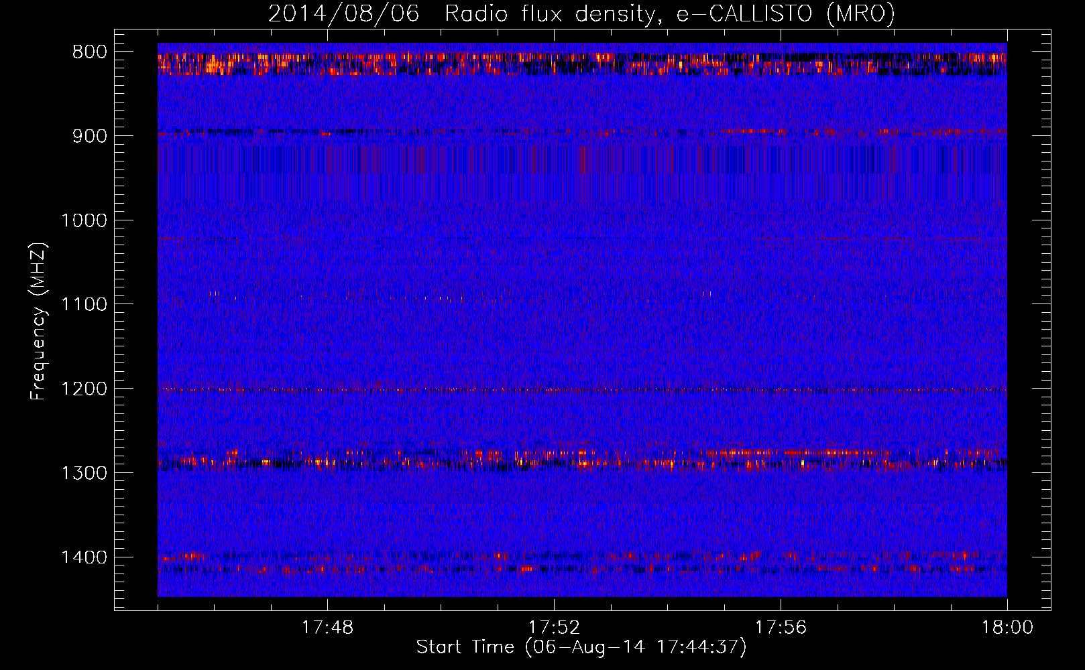Image resolution: width=1085 pixels, height=670 pixels.
Task: Click the 'Start Time (06-Aug-14 17:44:37)' label
Action: [581, 647]
